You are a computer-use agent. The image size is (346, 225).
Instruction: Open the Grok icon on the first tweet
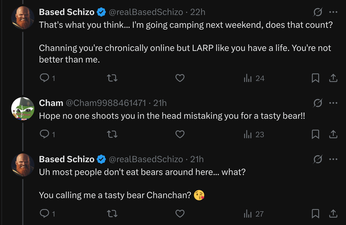pos(318,12)
